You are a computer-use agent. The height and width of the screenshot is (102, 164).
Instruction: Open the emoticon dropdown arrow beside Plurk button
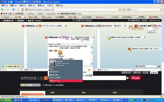click(x=130, y=78)
